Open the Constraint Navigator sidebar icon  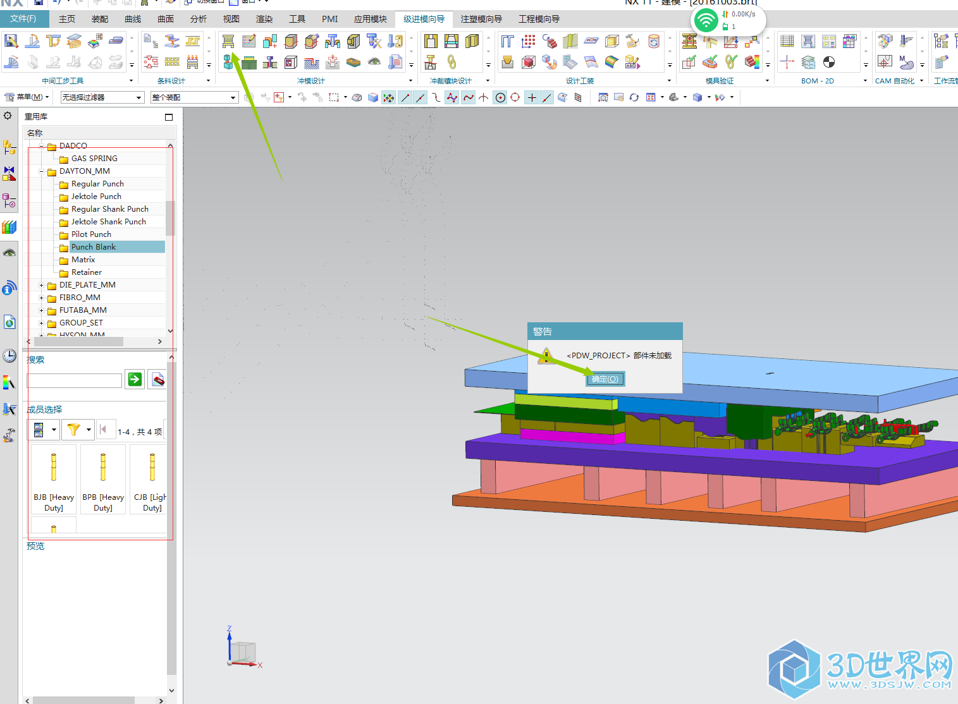9,174
